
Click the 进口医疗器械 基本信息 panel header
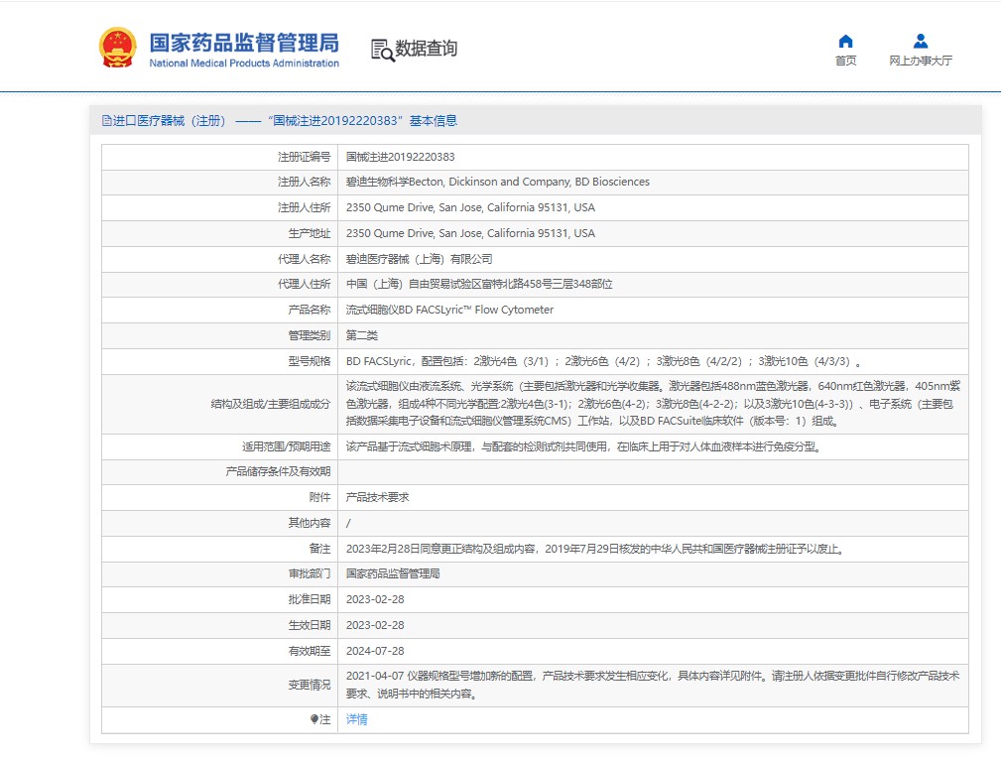pyautogui.click(x=535, y=121)
